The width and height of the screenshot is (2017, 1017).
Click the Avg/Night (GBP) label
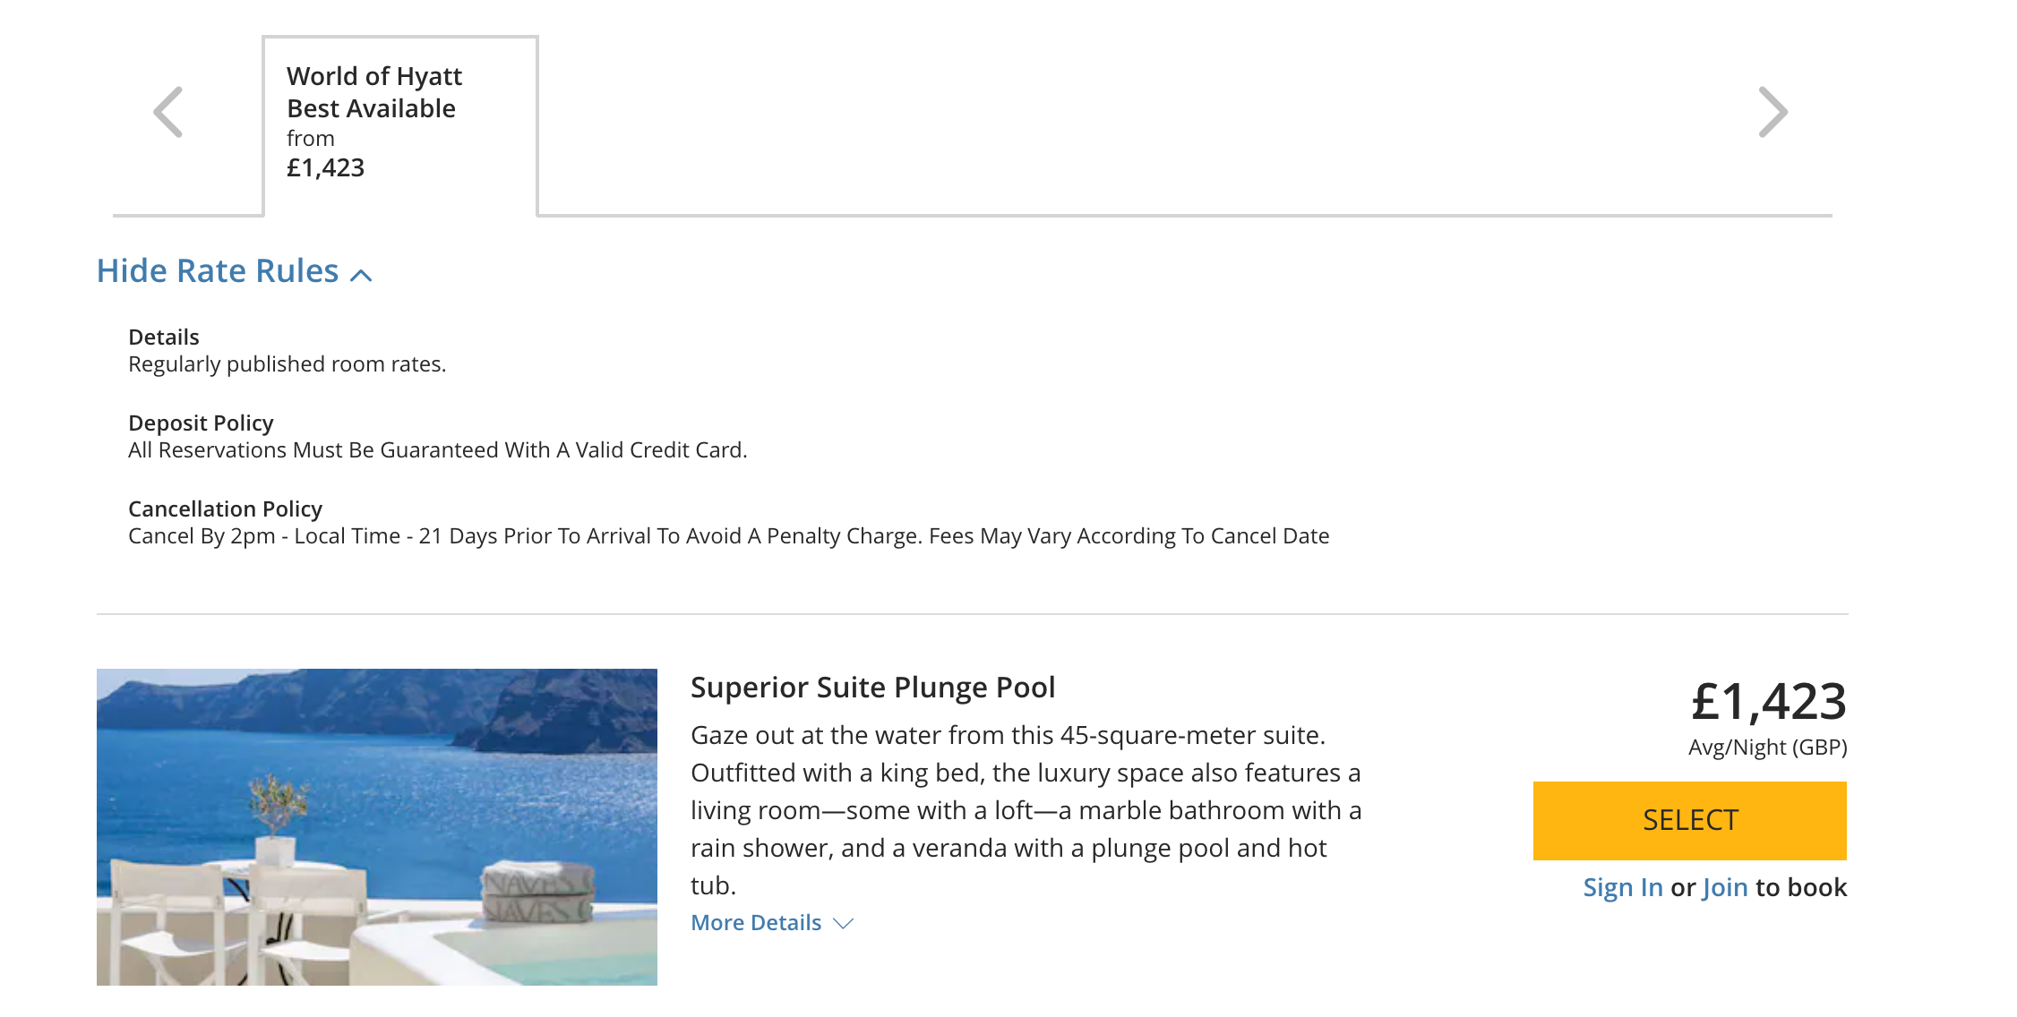(1768, 748)
